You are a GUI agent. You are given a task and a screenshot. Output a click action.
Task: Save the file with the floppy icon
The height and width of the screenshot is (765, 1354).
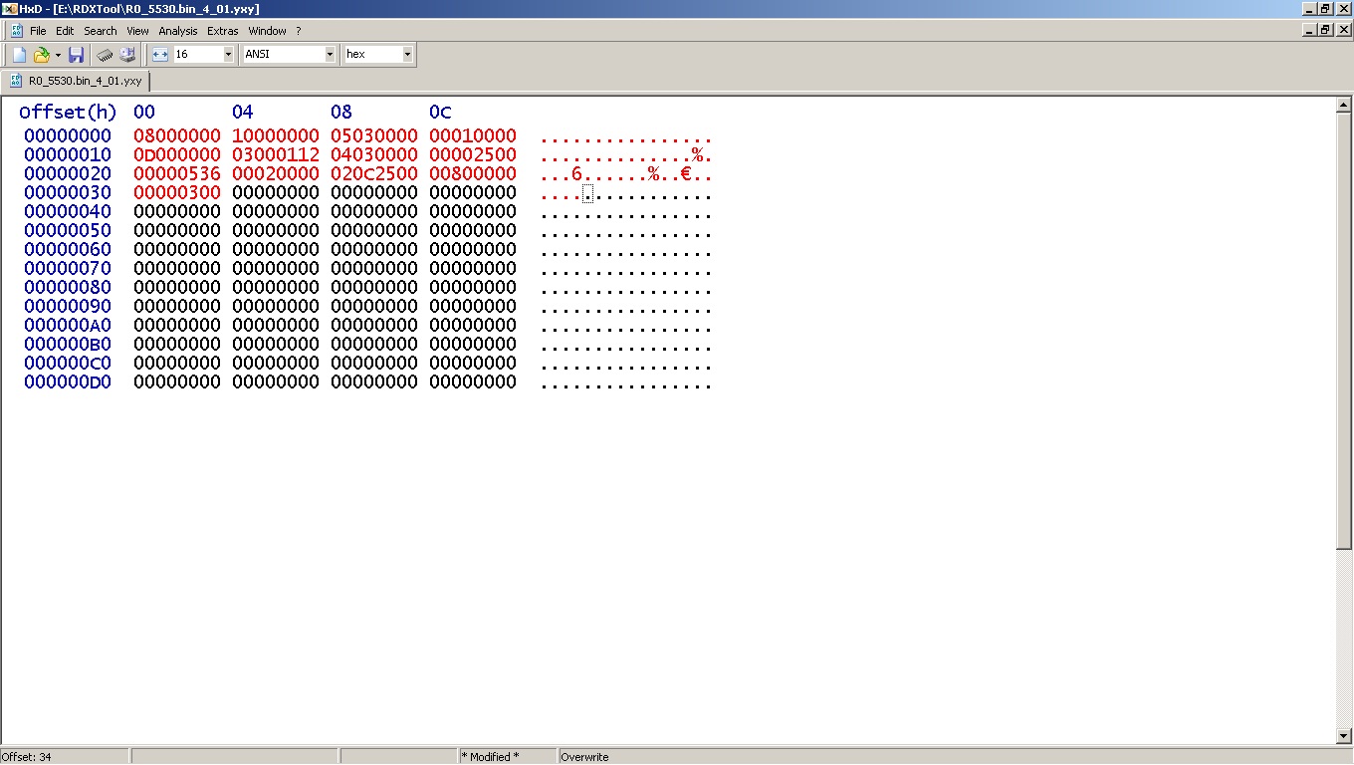[76, 55]
